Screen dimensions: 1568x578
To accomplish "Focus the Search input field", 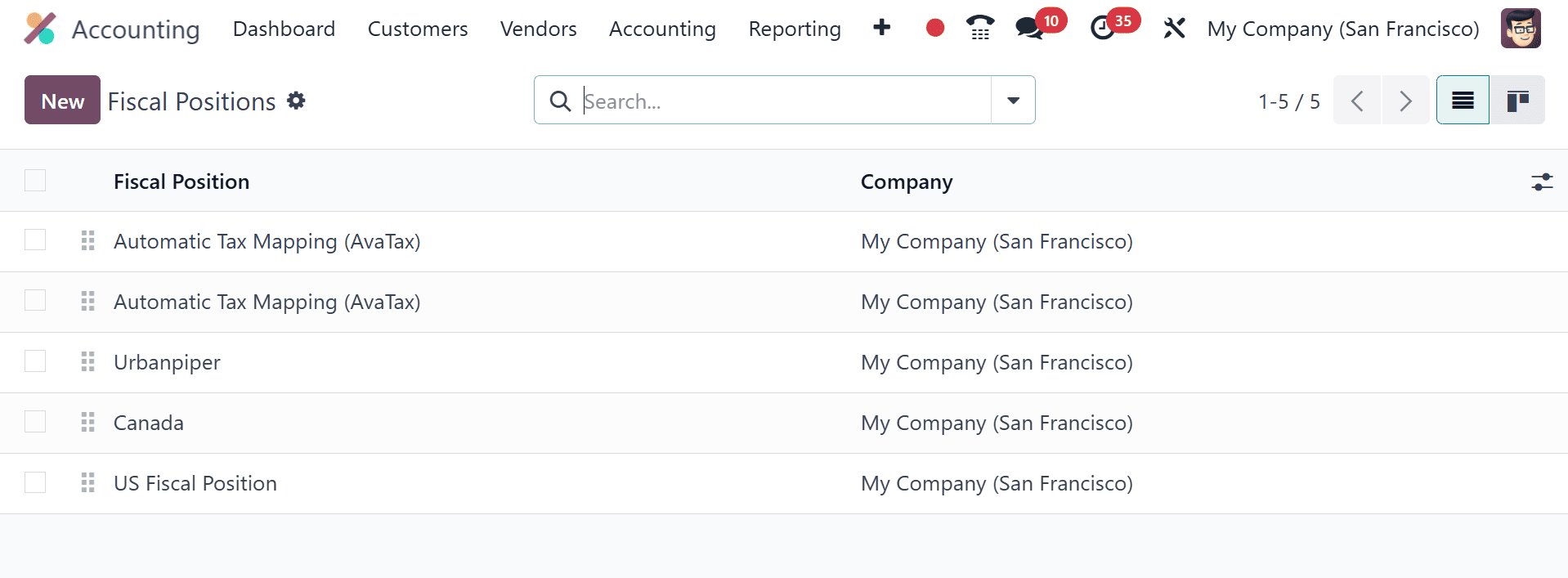I will (x=785, y=101).
